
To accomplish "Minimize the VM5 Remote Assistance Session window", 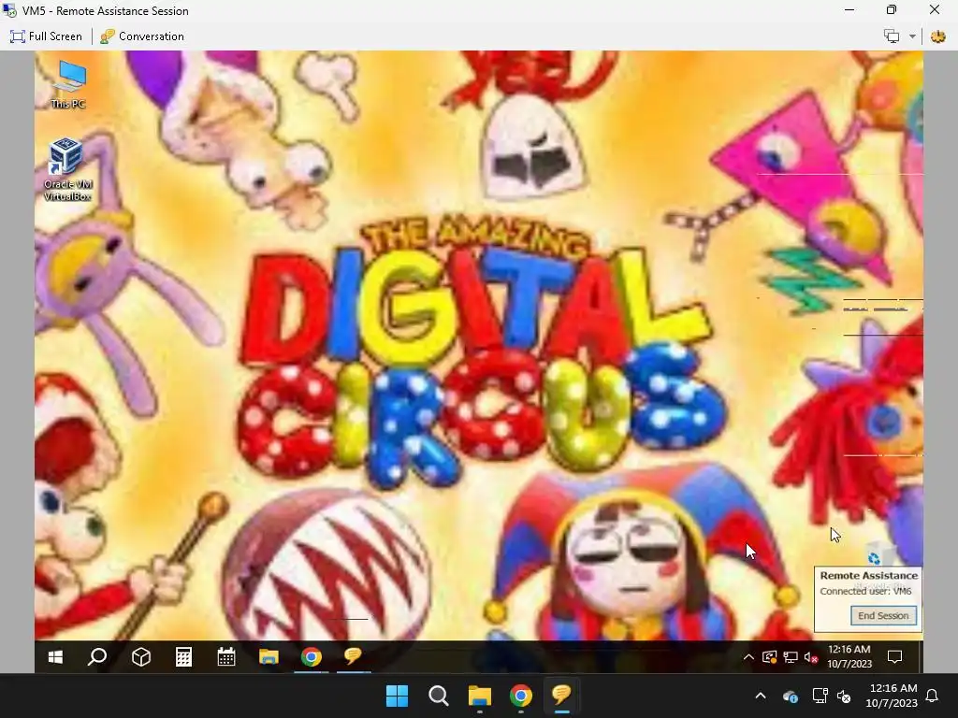I will click(849, 9).
